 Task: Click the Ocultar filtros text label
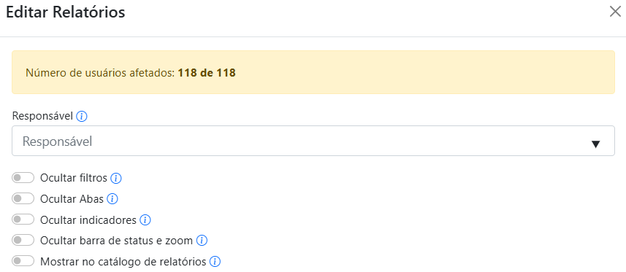[x=74, y=178]
